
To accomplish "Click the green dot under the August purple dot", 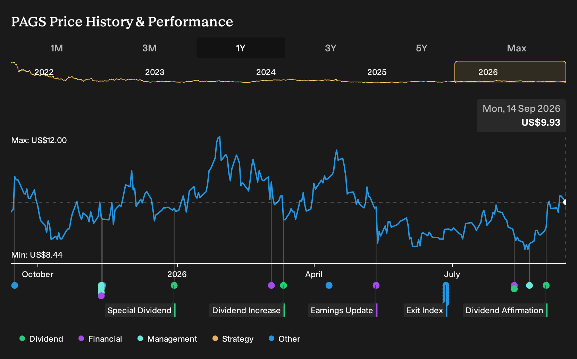I will click(x=515, y=289).
